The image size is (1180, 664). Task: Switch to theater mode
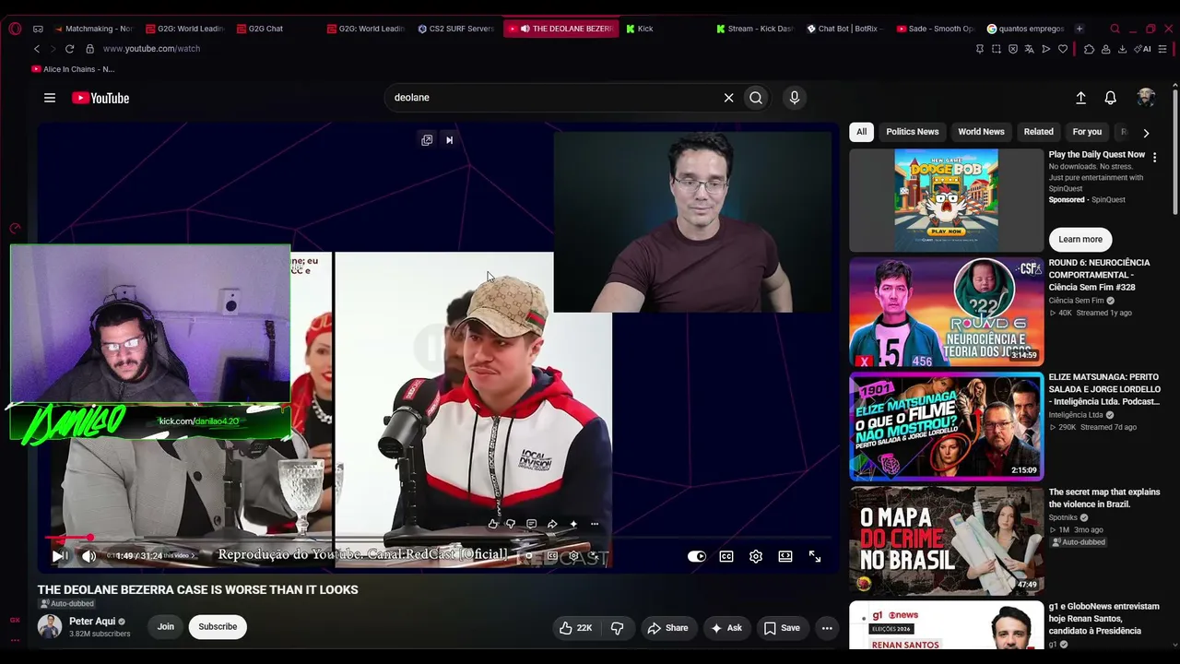(785, 556)
